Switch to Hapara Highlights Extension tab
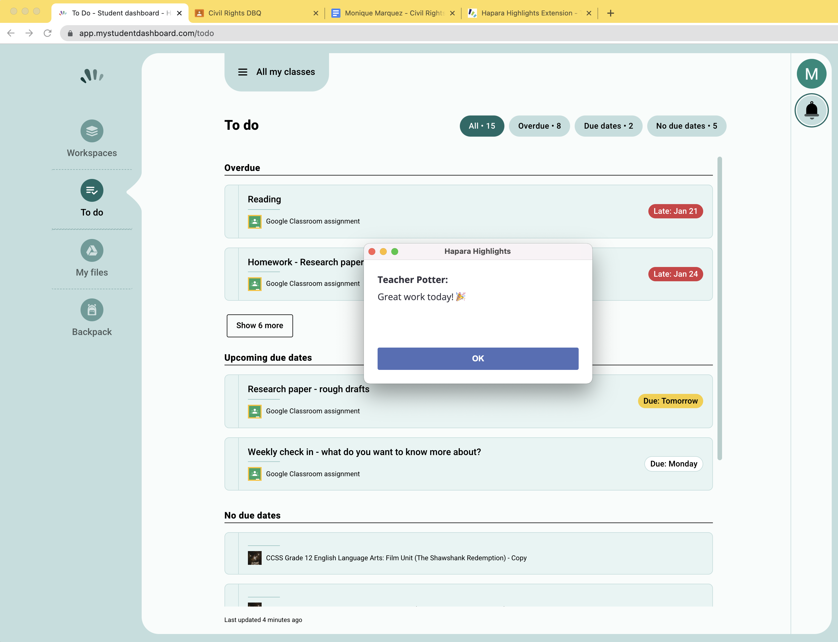Image resolution: width=838 pixels, height=642 pixels. [530, 13]
